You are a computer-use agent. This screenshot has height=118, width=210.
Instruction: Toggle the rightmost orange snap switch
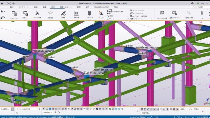tap(177, 109)
